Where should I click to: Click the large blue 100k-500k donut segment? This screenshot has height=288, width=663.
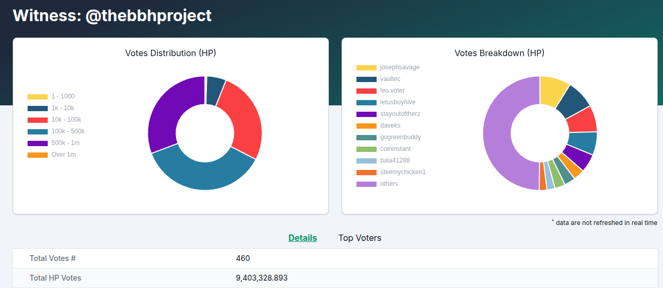point(204,175)
